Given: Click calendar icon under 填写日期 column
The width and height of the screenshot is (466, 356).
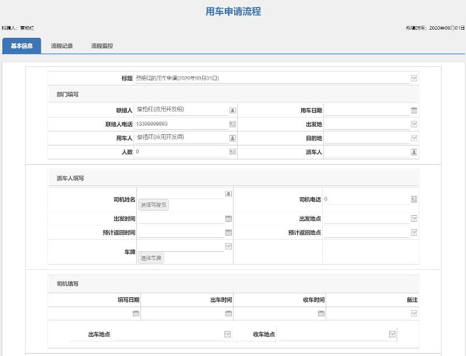Looking at the screenshot, I should [x=136, y=314].
